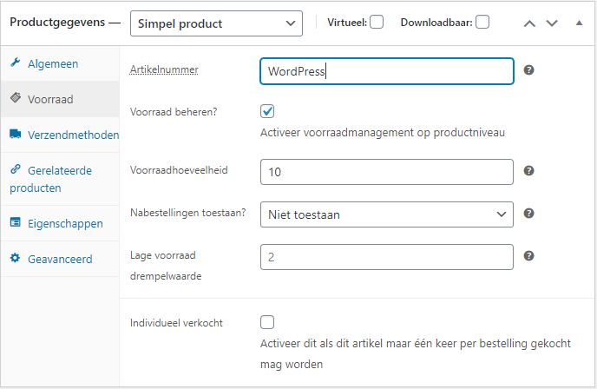Click the list icon beside Eigenschappen
Viewport: 597px width, 389px height.
coord(16,221)
